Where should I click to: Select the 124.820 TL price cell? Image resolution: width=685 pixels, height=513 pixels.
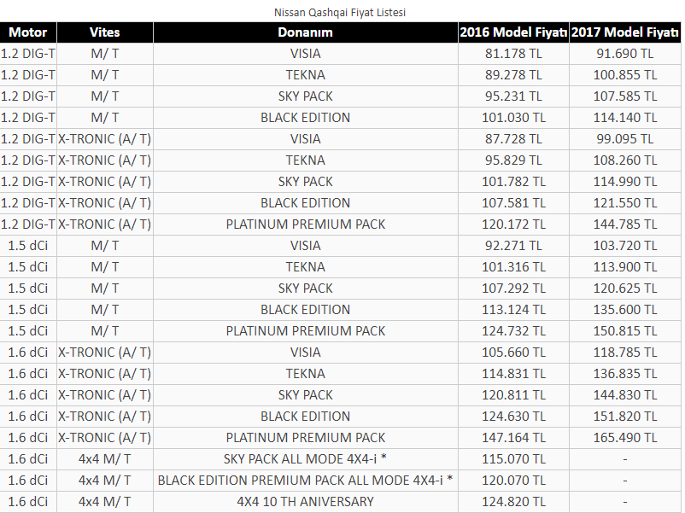coord(513,502)
